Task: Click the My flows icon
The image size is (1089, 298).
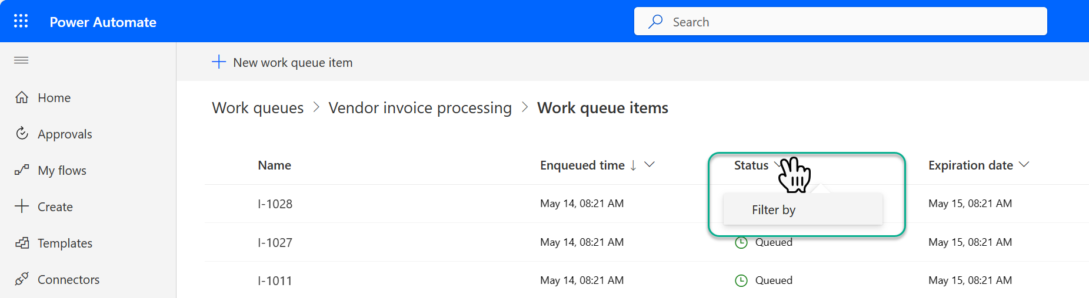Action: tap(22, 170)
